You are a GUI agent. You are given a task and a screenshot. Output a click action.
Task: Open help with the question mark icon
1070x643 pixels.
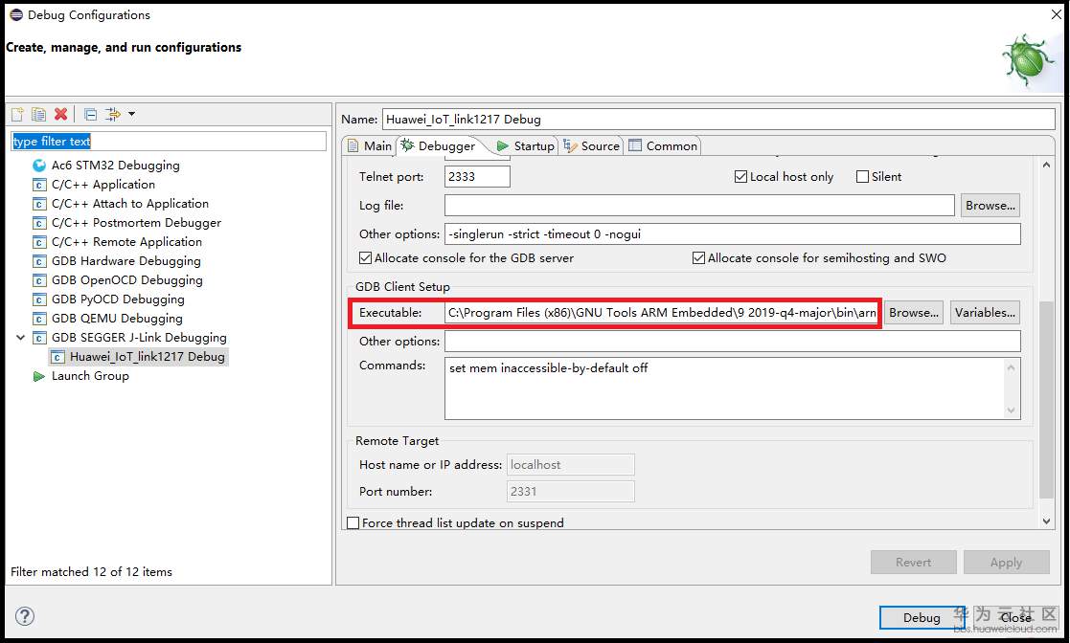(25, 616)
